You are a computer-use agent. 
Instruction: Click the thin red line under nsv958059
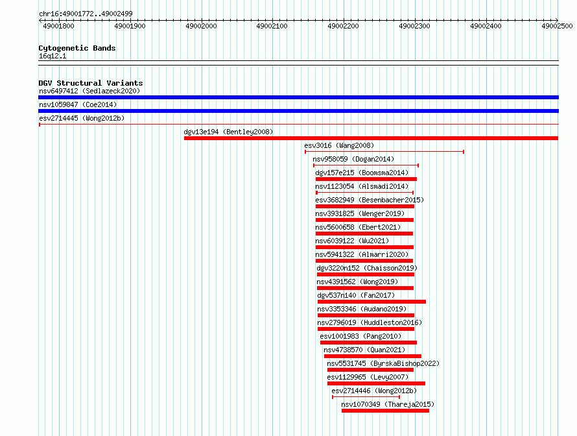(x=366, y=165)
